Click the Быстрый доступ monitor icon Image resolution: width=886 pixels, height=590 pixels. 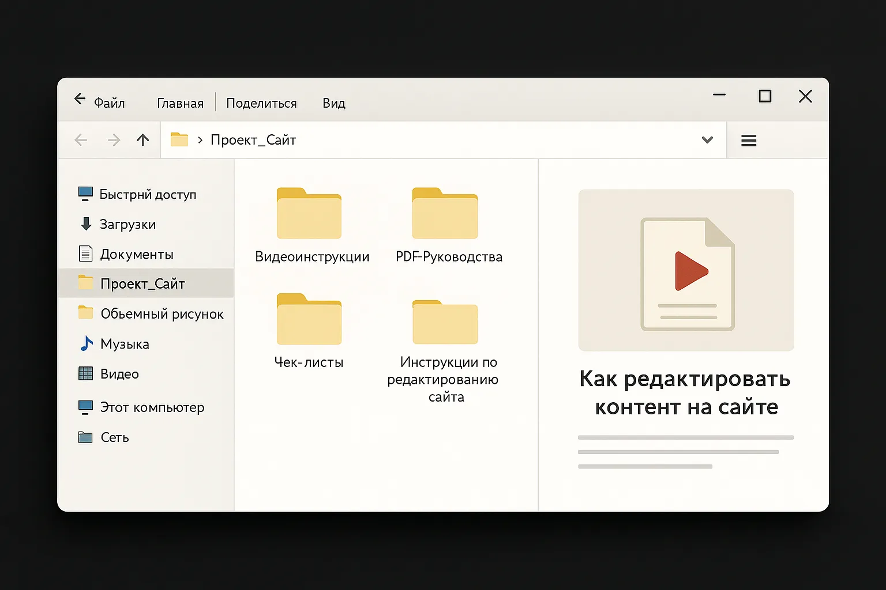[85, 194]
